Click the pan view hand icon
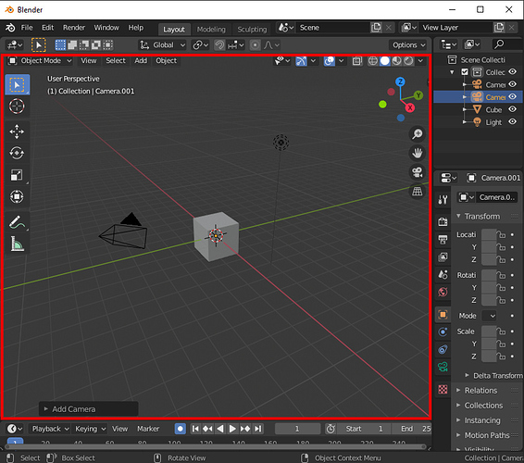 click(x=417, y=153)
